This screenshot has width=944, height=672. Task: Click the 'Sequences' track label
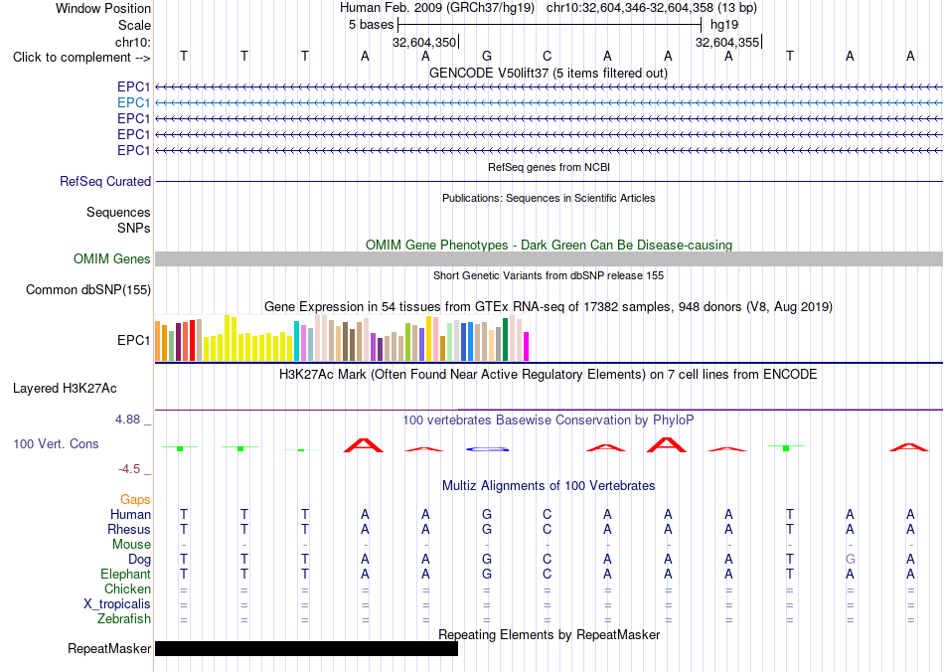118,212
